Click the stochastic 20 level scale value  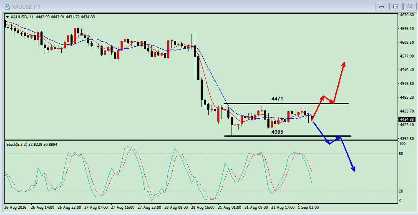(x=402, y=191)
